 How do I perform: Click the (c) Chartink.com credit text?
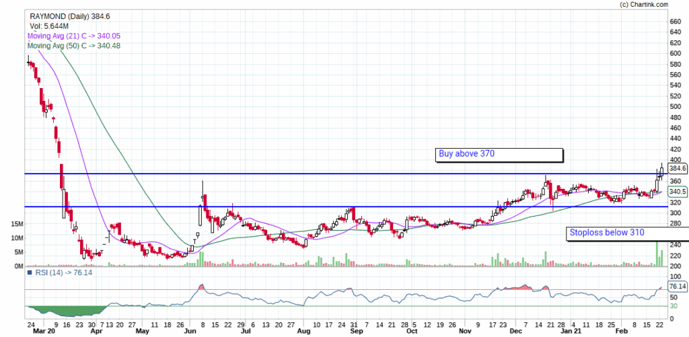click(644, 5)
